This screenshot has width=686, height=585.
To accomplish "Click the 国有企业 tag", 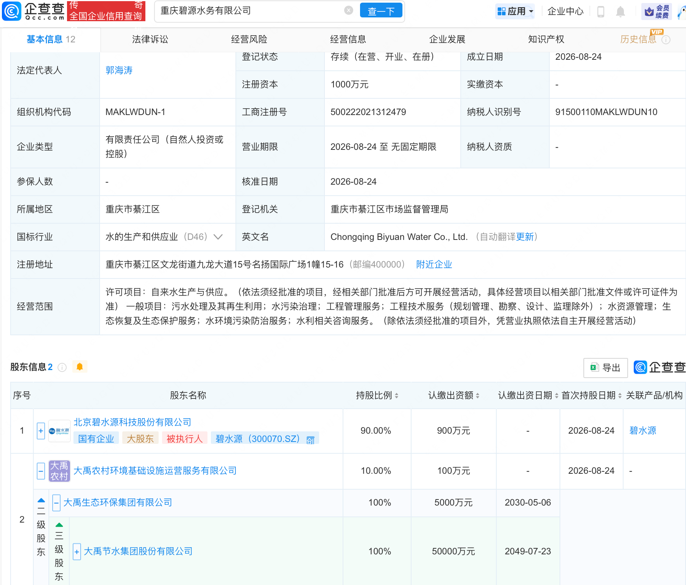I will [x=96, y=439].
